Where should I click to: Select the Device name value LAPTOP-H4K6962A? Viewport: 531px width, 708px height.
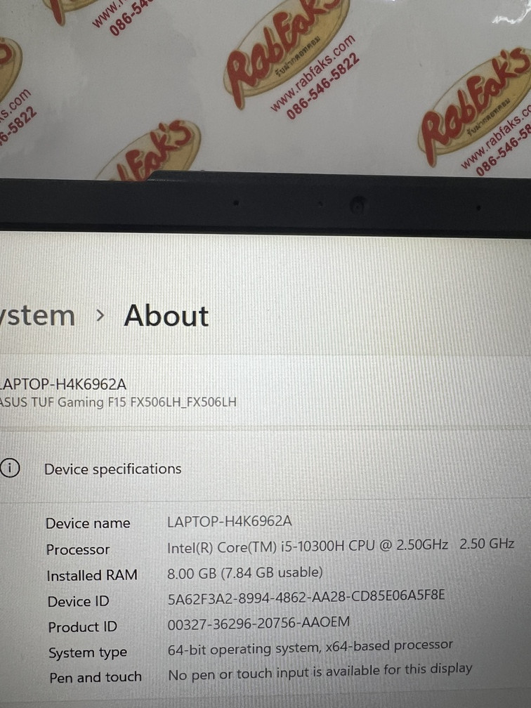[229, 521]
